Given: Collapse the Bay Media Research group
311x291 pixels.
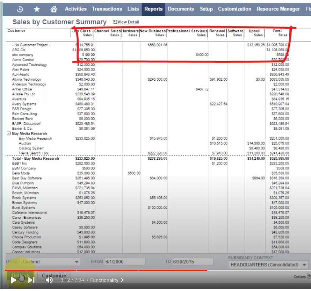Looking at the screenshot, I should 9,133.
